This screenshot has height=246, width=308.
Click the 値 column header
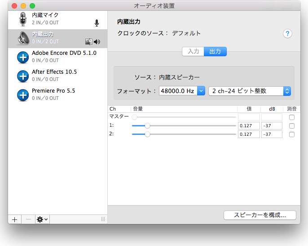tap(249, 109)
